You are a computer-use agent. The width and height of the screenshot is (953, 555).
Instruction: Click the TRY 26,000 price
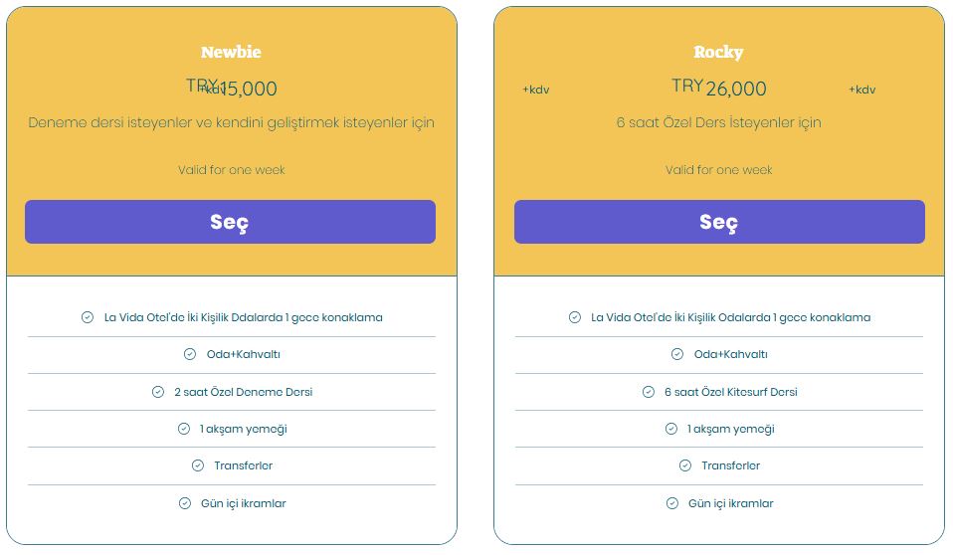[x=718, y=89]
